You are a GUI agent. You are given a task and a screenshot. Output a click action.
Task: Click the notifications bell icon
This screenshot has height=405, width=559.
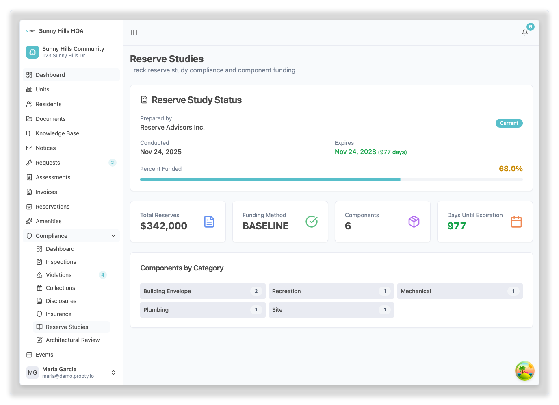524,33
